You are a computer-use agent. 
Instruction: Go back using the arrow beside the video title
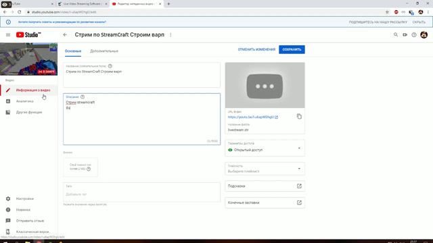(x=65, y=34)
